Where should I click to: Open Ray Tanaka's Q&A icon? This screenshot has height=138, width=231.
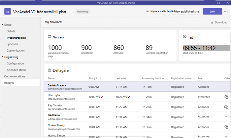pyautogui.click(x=226, y=107)
